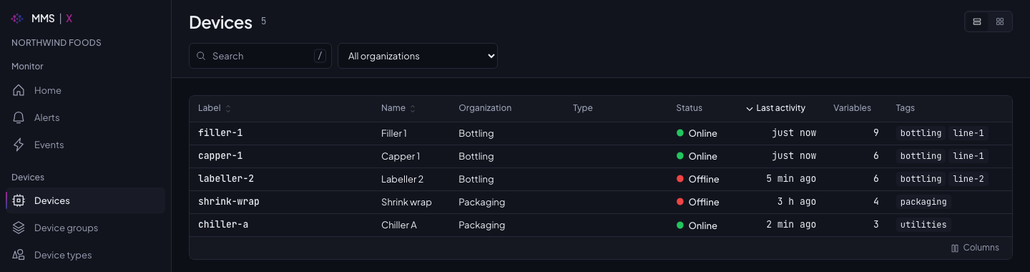Click the Online status of filler-1

tap(697, 133)
